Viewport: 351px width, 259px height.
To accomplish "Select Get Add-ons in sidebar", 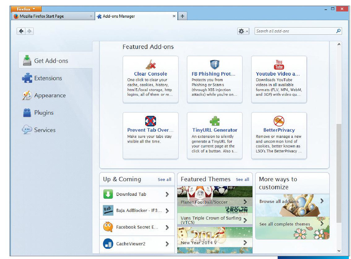I will 55,60.
